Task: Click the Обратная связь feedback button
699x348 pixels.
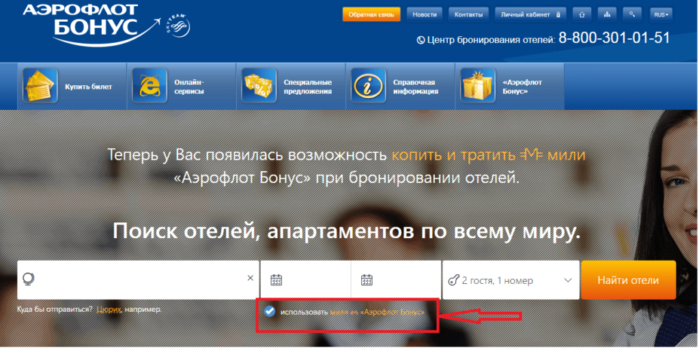Action: 371,14
